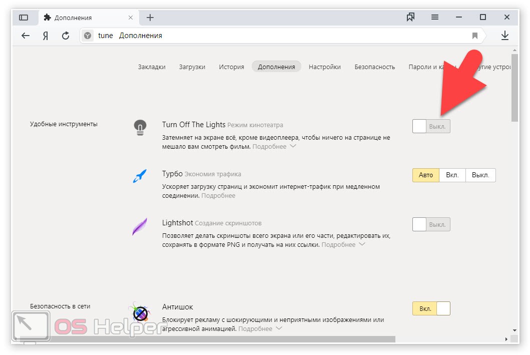The width and height of the screenshot is (530, 355).
Task: Click the Turn Off The Lights title
Action: click(x=194, y=124)
